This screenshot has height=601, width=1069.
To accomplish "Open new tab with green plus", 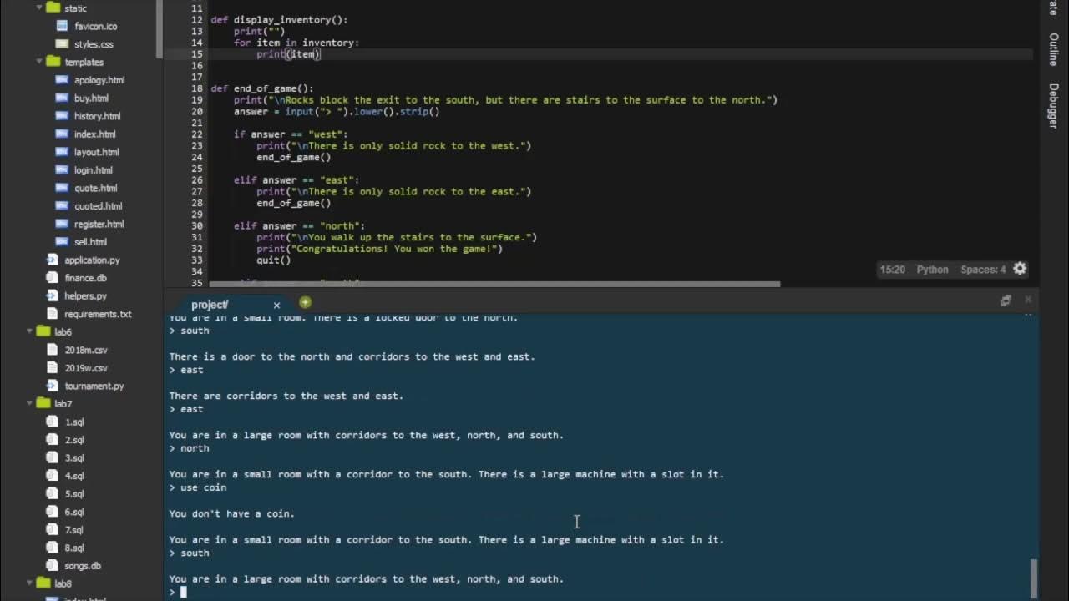I will 305,302.
